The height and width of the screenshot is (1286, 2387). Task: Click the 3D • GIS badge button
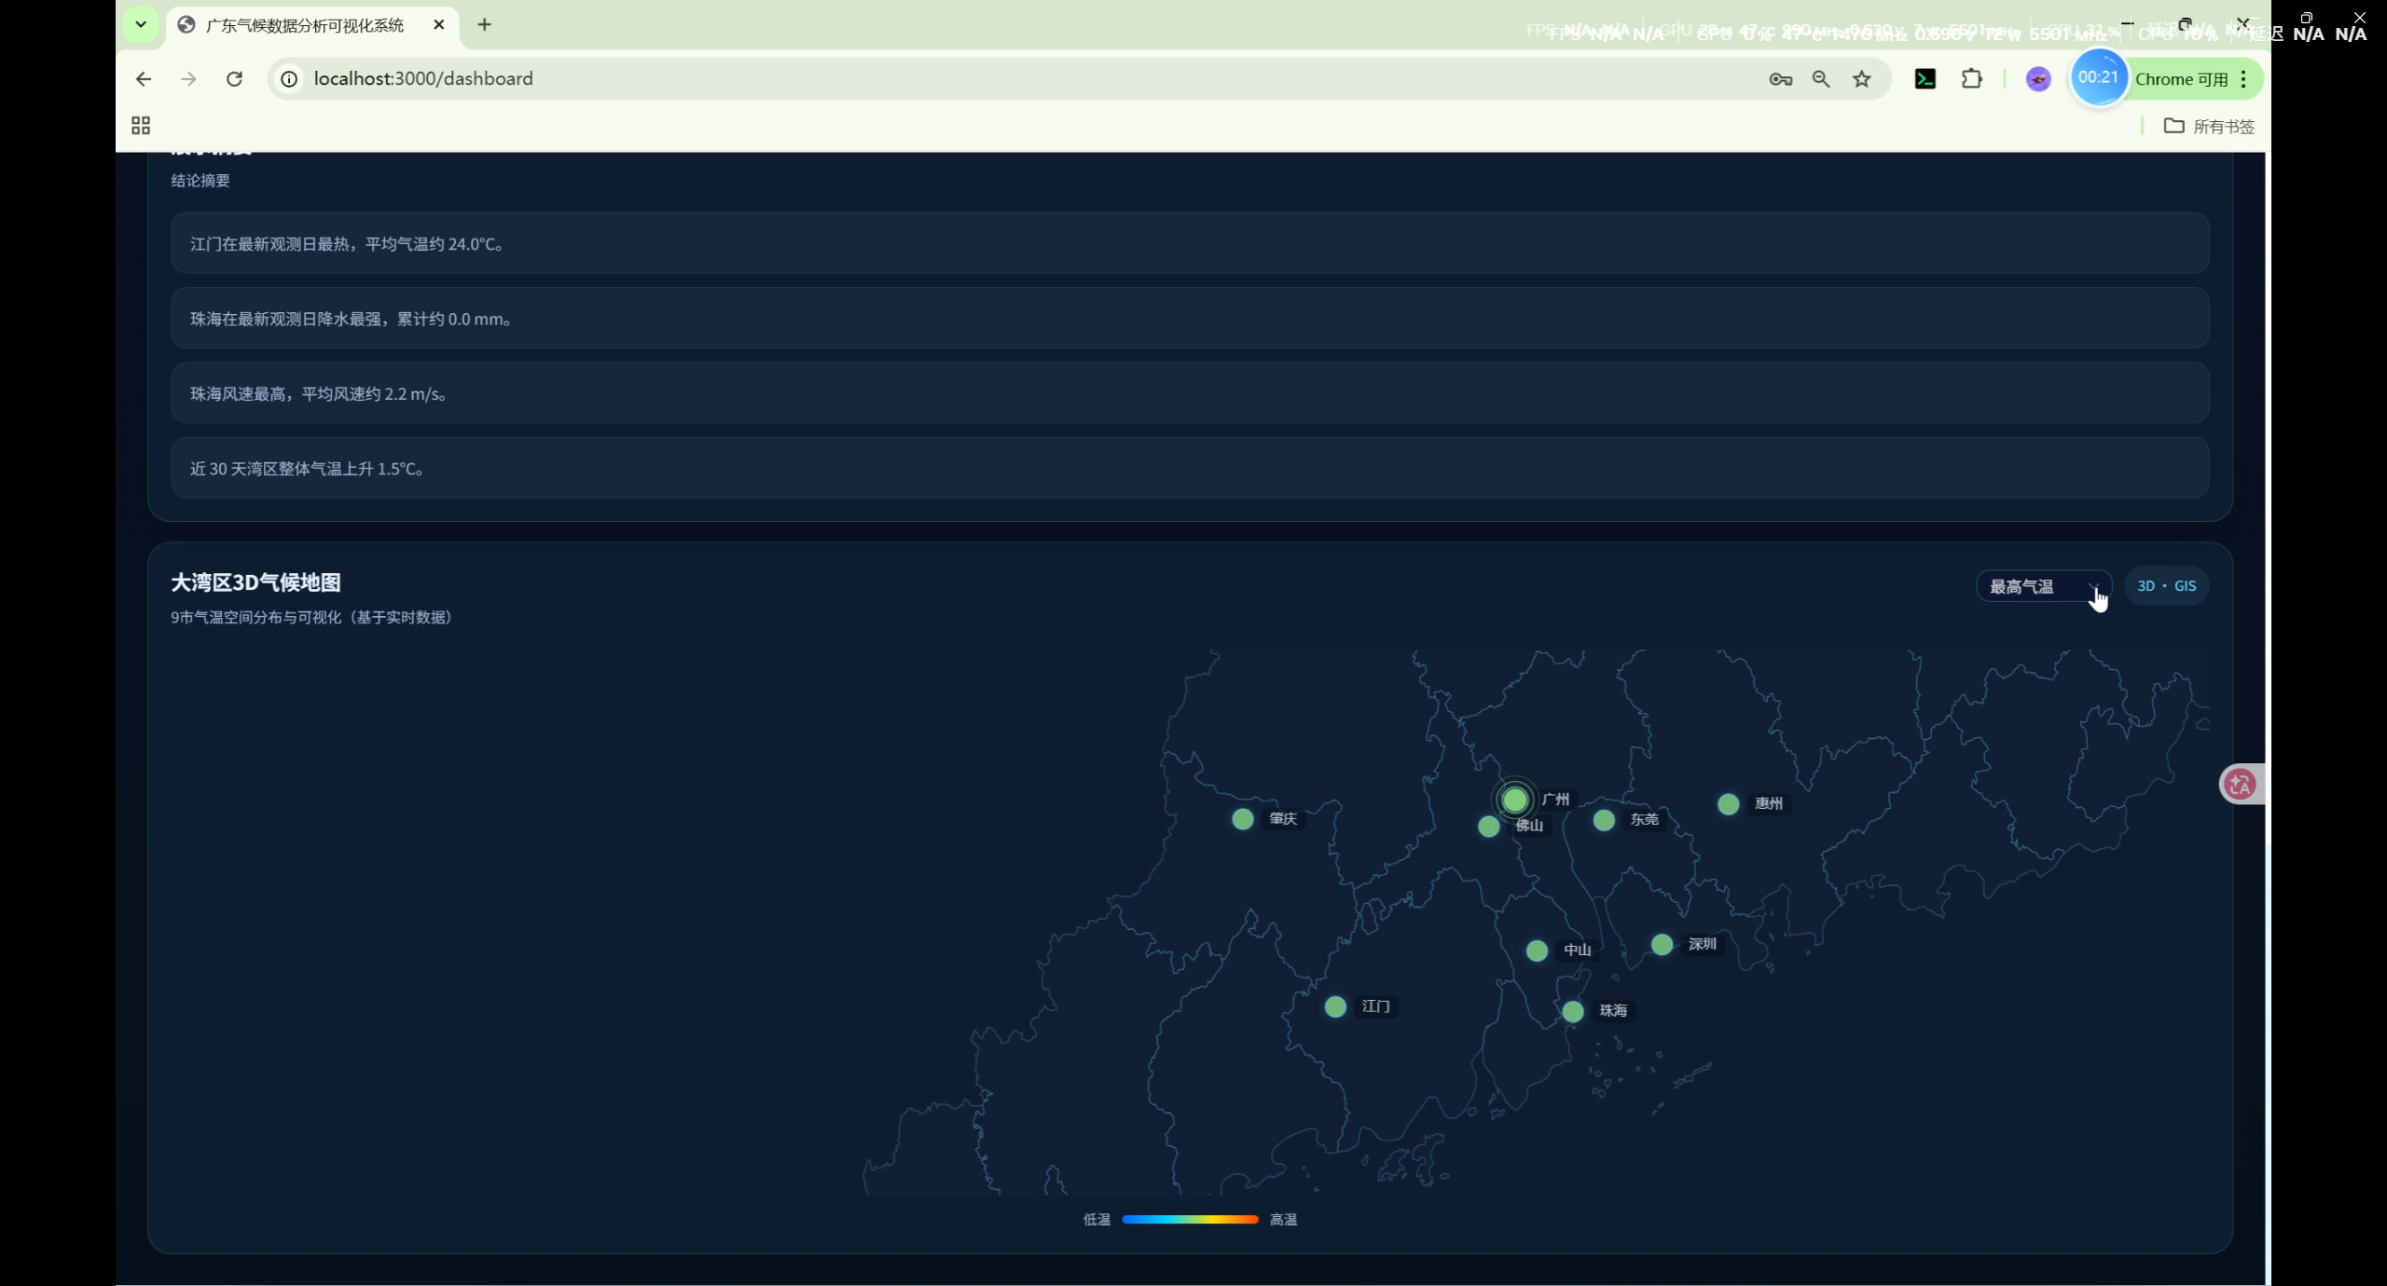coord(2165,586)
